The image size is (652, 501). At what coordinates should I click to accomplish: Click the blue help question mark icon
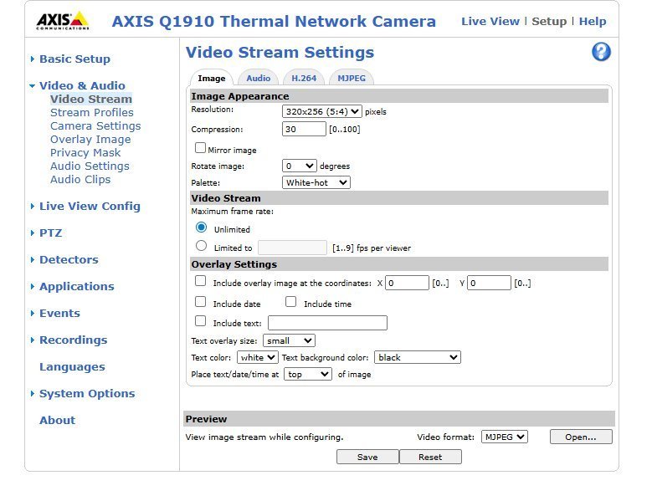[x=600, y=52]
